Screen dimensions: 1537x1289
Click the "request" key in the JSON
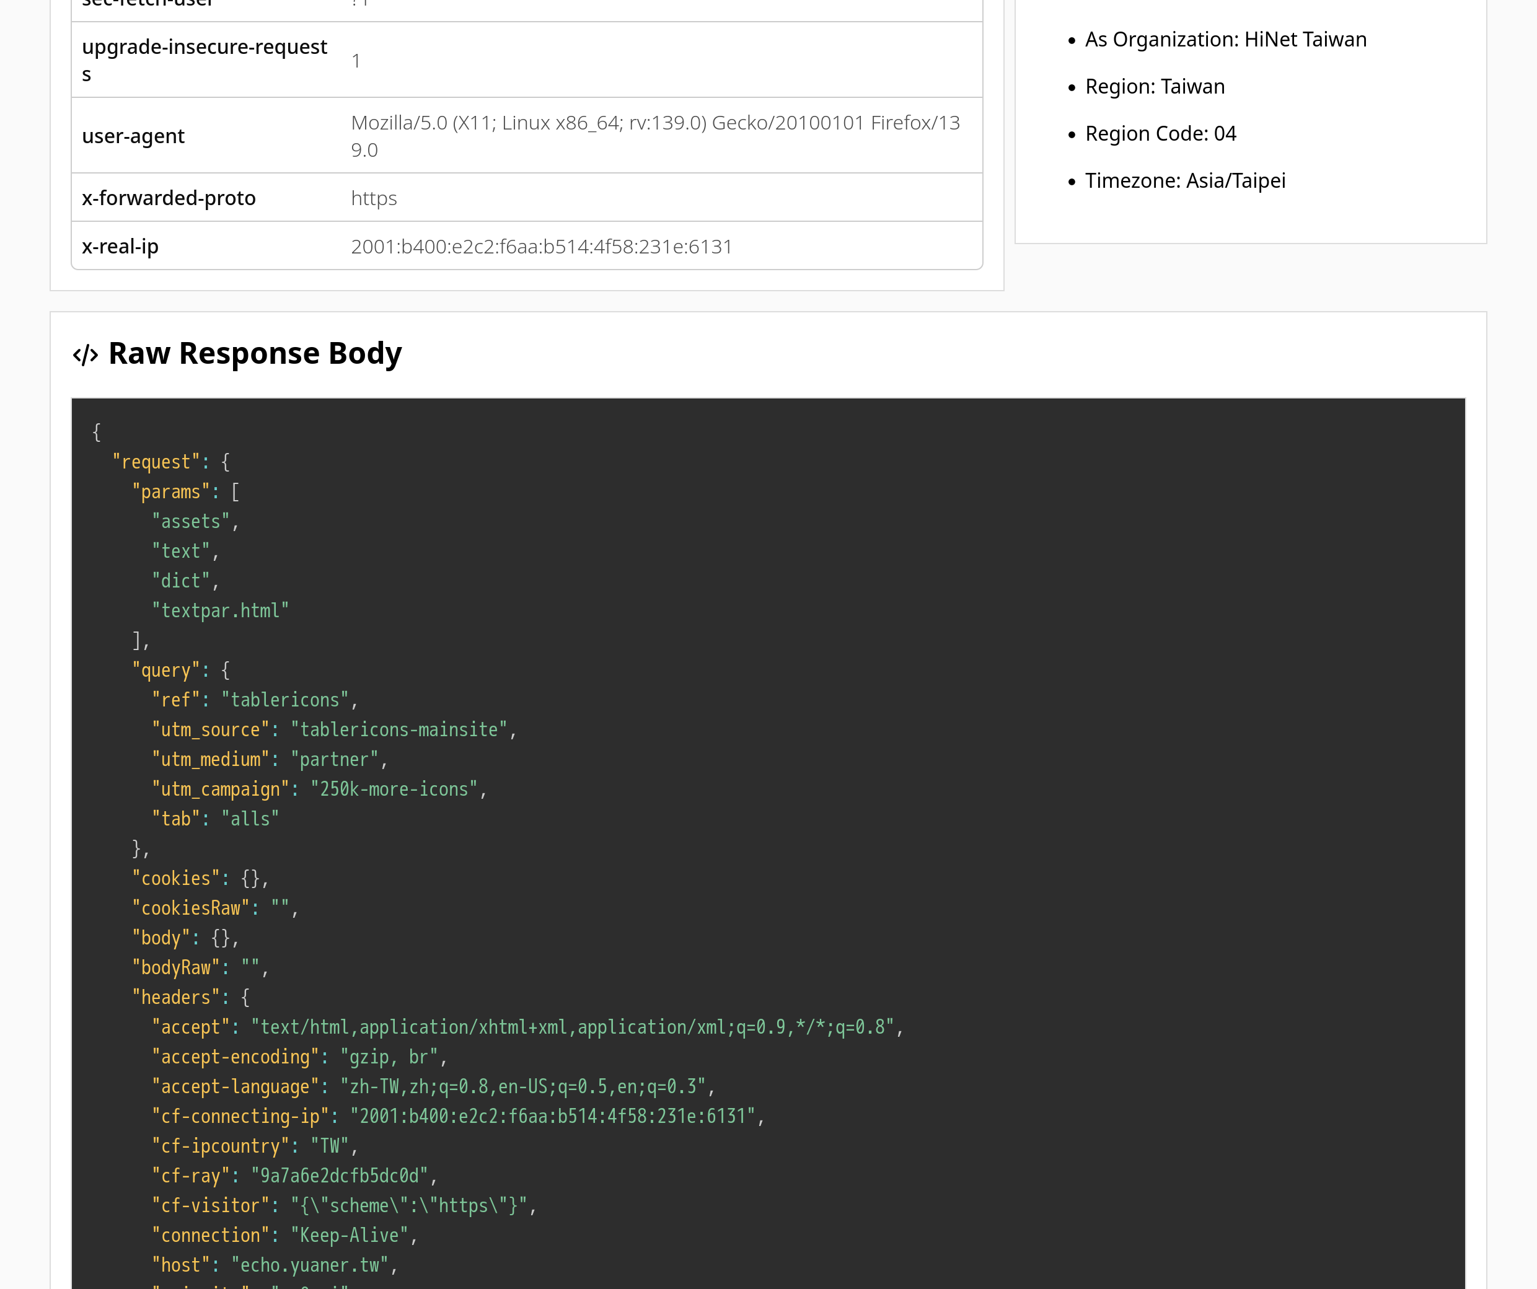point(156,462)
